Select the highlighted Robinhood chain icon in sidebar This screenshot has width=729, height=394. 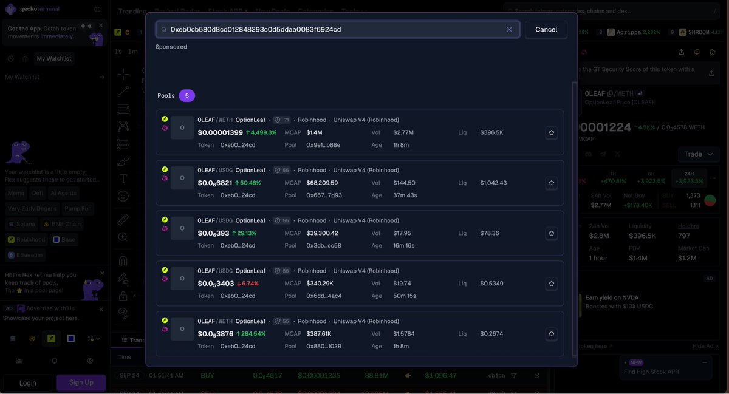pyautogui.click(x=52, y=338)
